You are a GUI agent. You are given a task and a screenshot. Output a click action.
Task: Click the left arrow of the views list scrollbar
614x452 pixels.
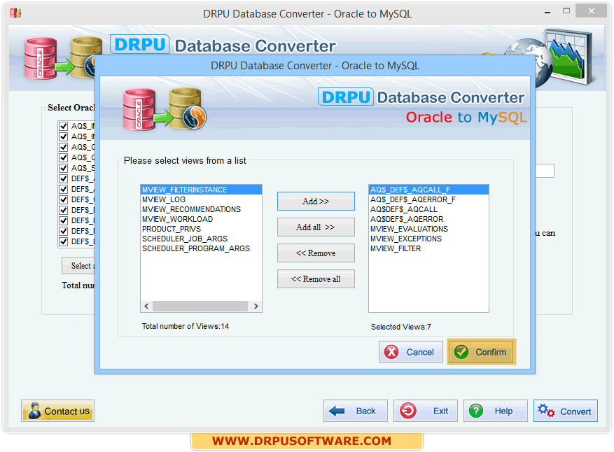(x=146, y=306)
